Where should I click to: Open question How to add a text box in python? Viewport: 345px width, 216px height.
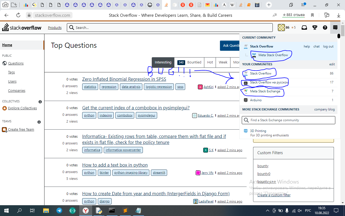pyautogui.click(x=115, y=165)
